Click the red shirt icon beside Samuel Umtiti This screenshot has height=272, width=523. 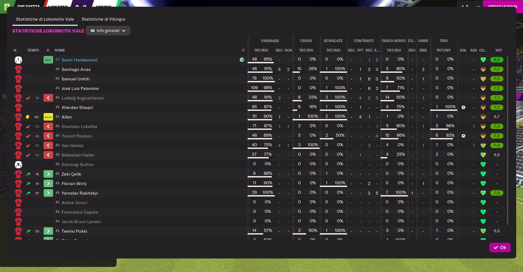pyautogui.click(x=18, y=79)
